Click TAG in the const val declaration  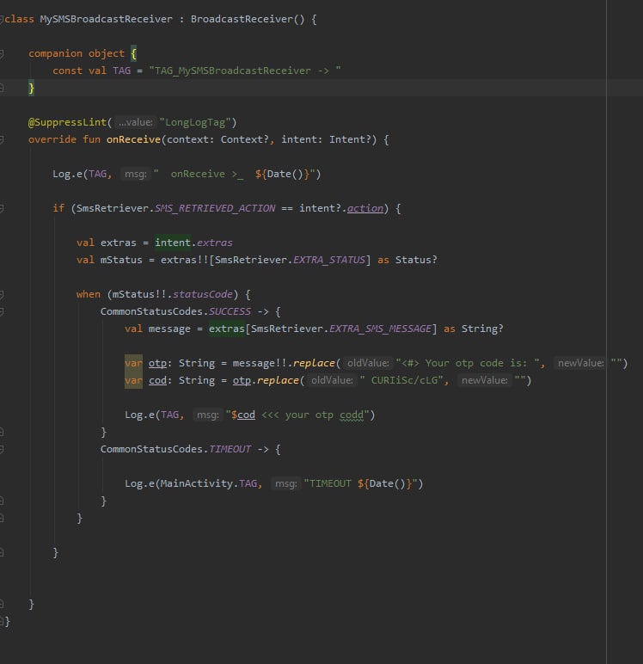[x=121, y=71]
